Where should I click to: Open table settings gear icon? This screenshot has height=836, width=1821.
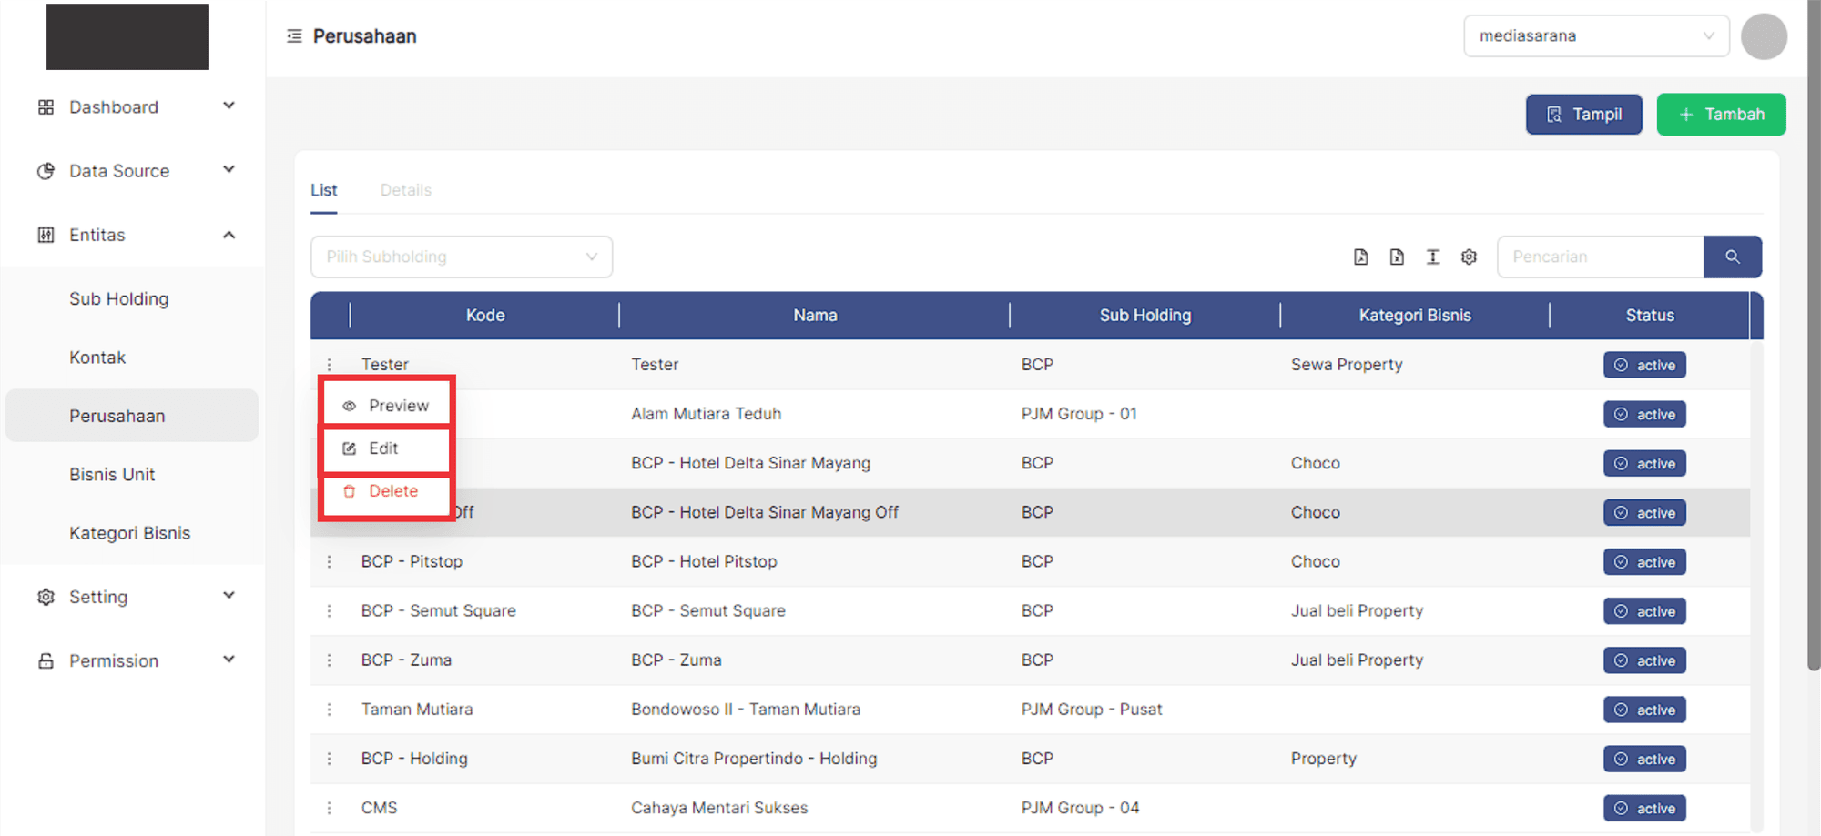click(1469, 257)
